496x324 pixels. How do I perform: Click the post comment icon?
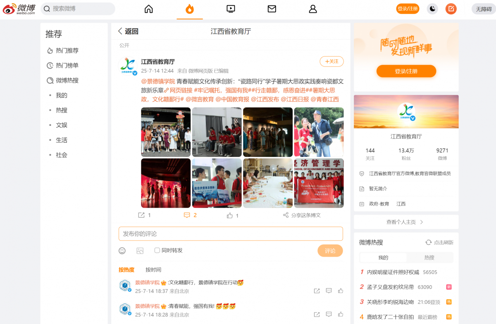tap(187, 215)
